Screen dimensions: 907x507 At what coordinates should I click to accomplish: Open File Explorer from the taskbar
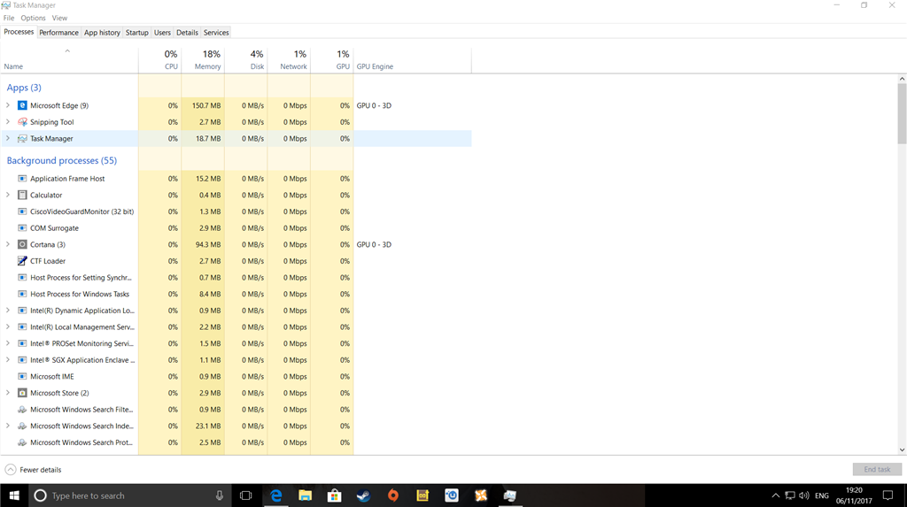click(306, 495)
